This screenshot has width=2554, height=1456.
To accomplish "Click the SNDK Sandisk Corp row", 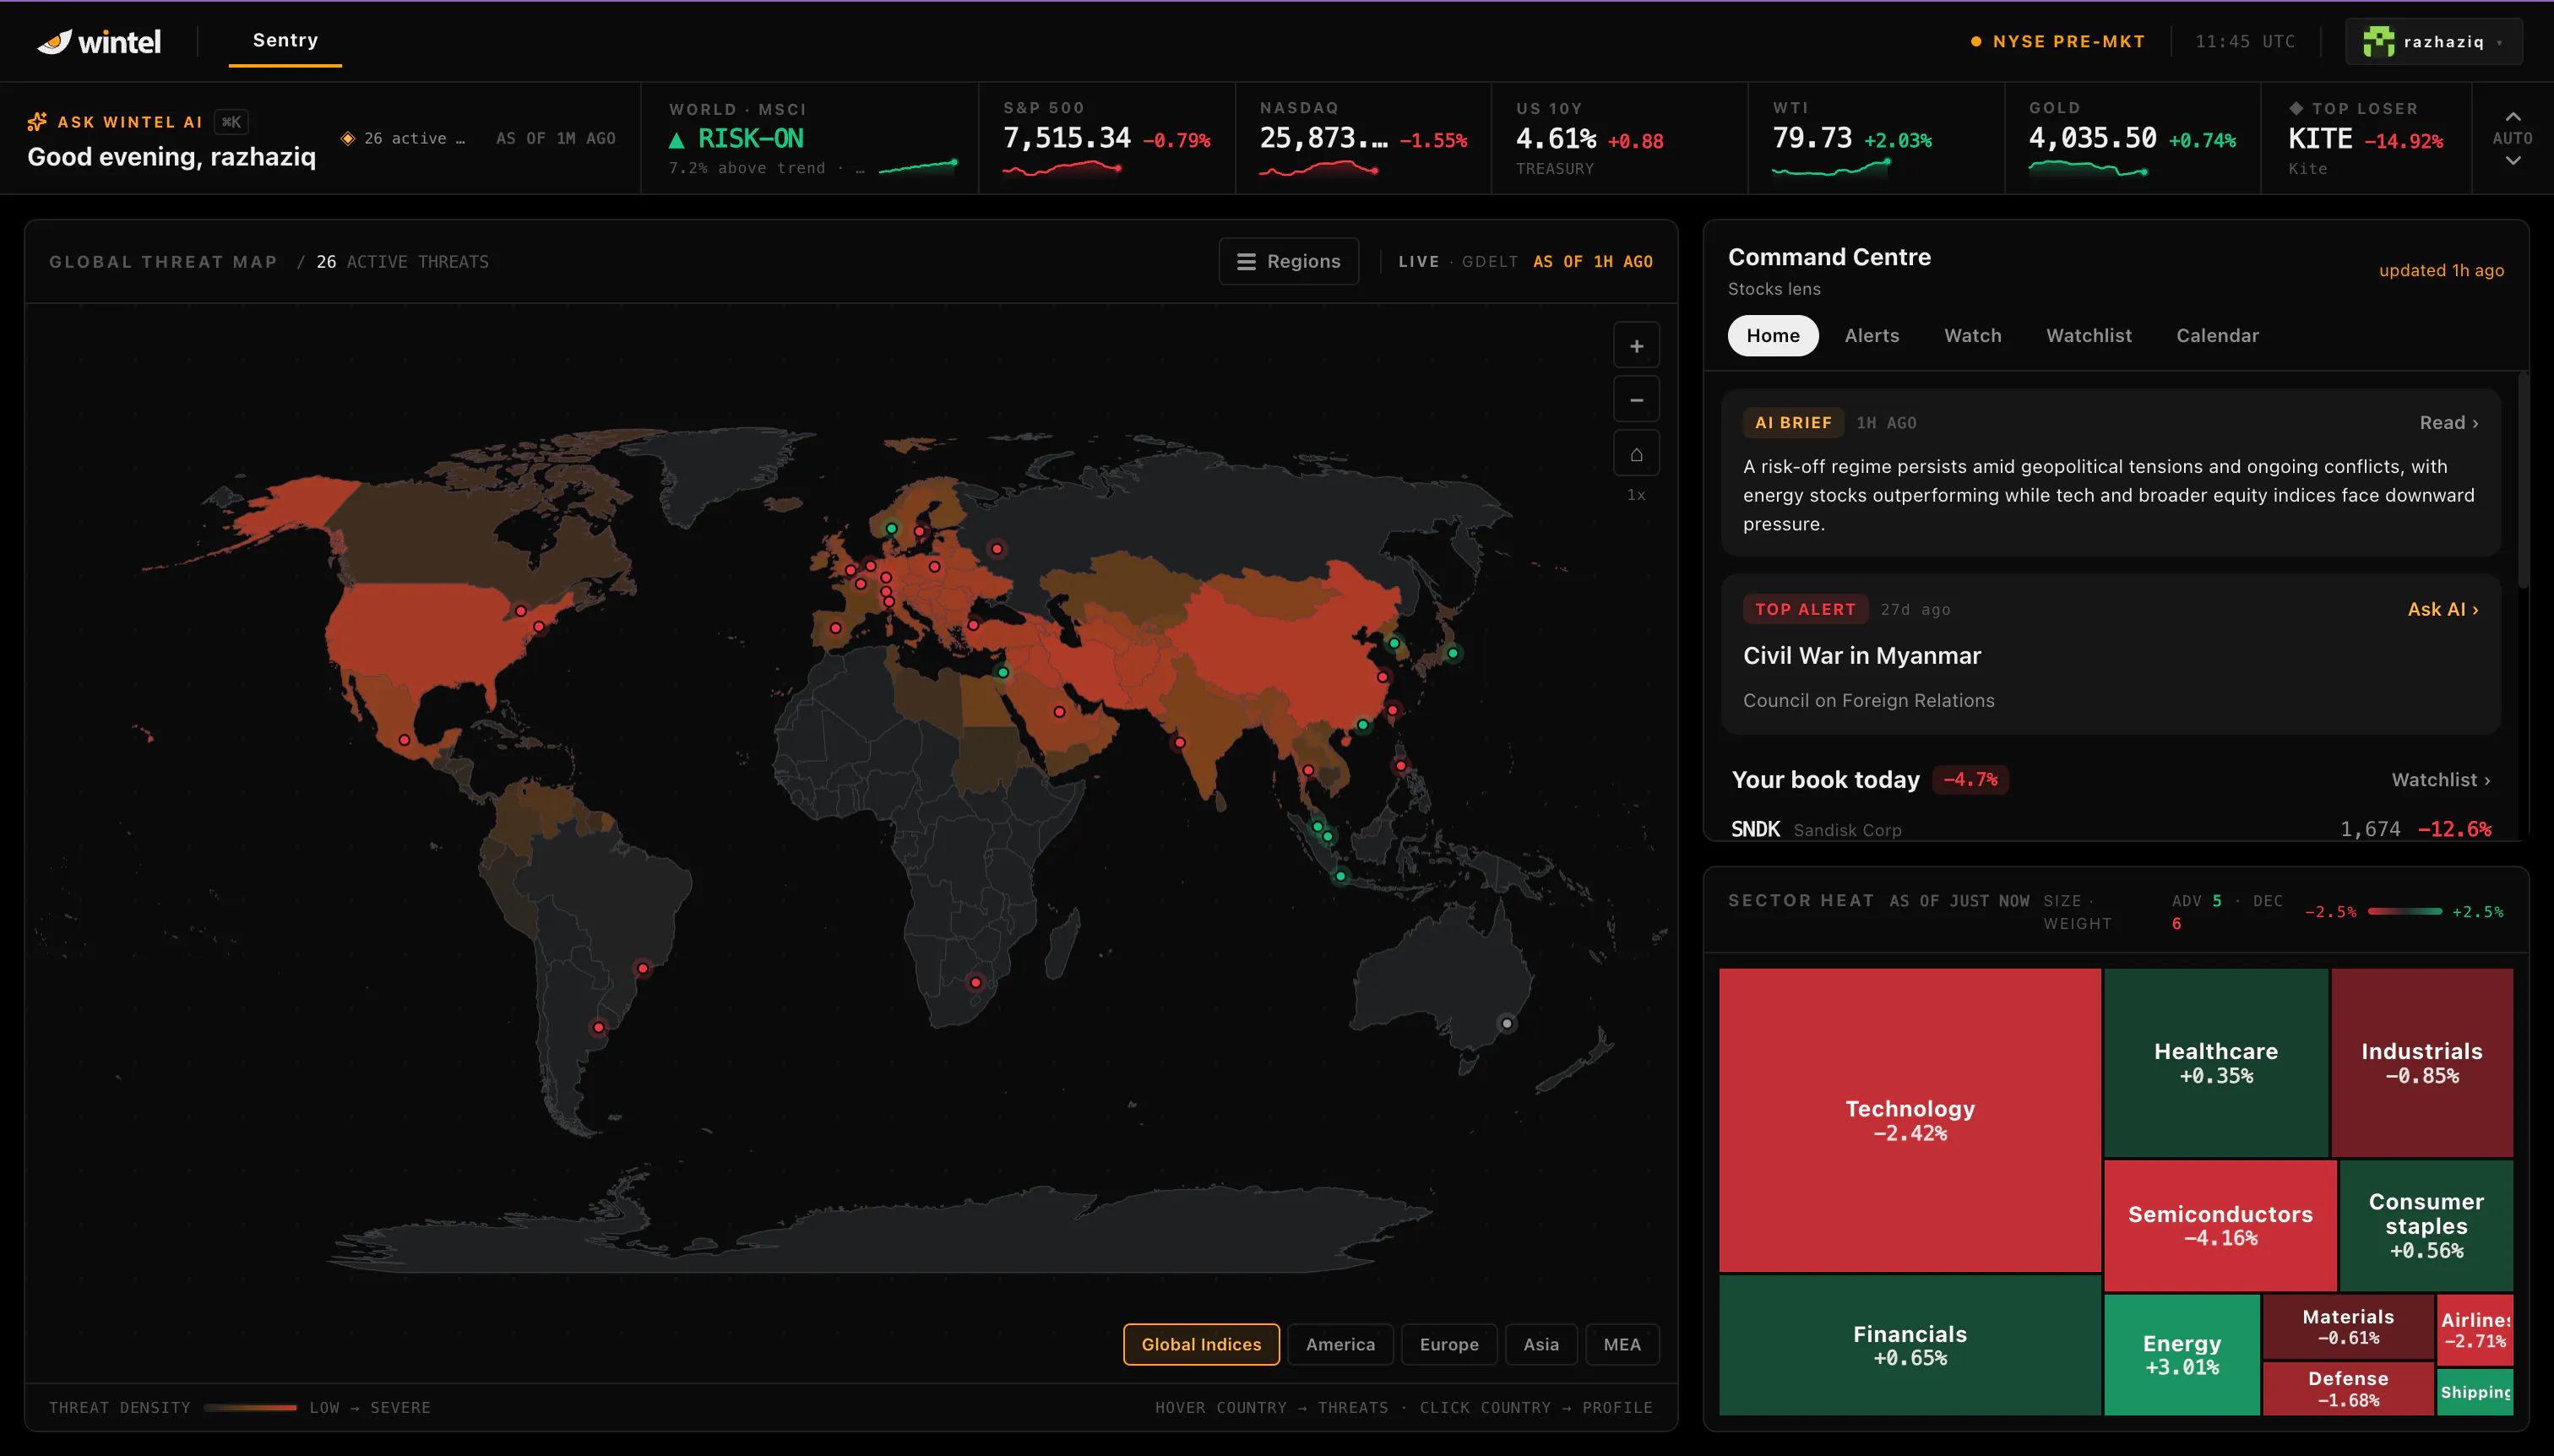I will coord(2110,829).
